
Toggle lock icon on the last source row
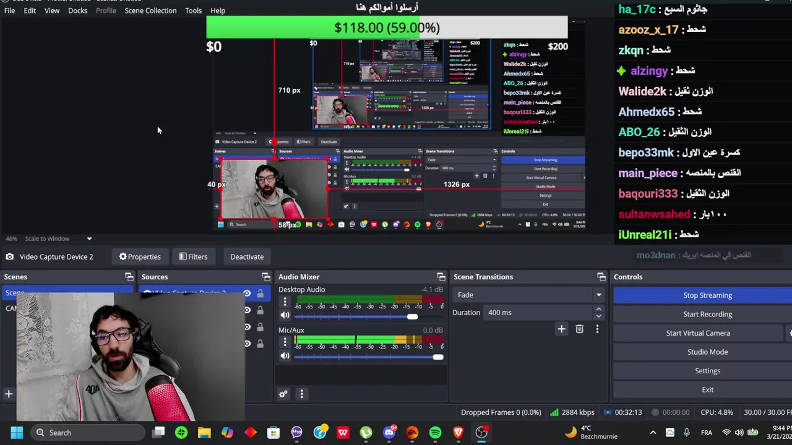260,344
